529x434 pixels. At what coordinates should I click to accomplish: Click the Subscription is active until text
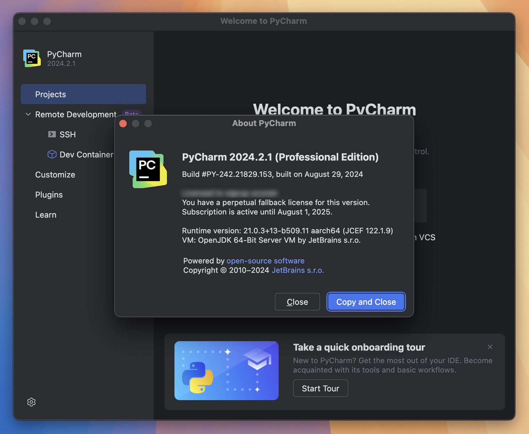point(257,212)
